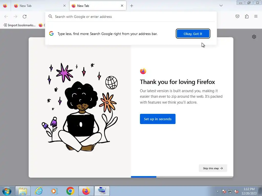This screenshot has height=196, width=262.
Task: Open the keyboard monitor taskbar app
Action: (102, 191)
